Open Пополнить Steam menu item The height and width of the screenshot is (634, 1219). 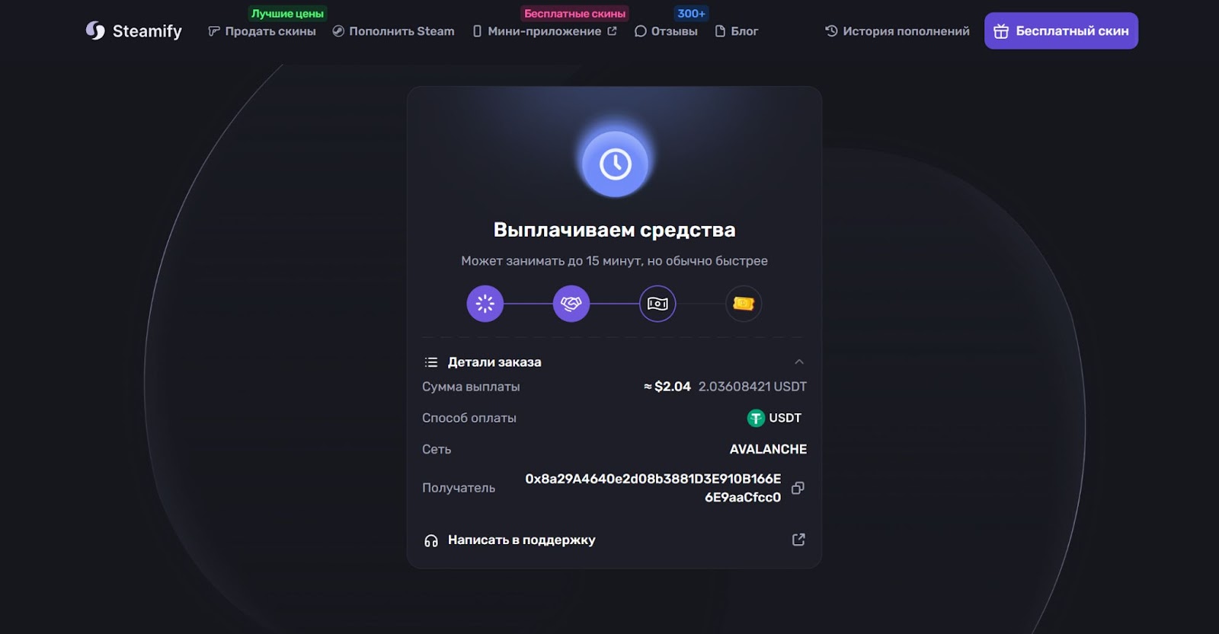[393, 31]
